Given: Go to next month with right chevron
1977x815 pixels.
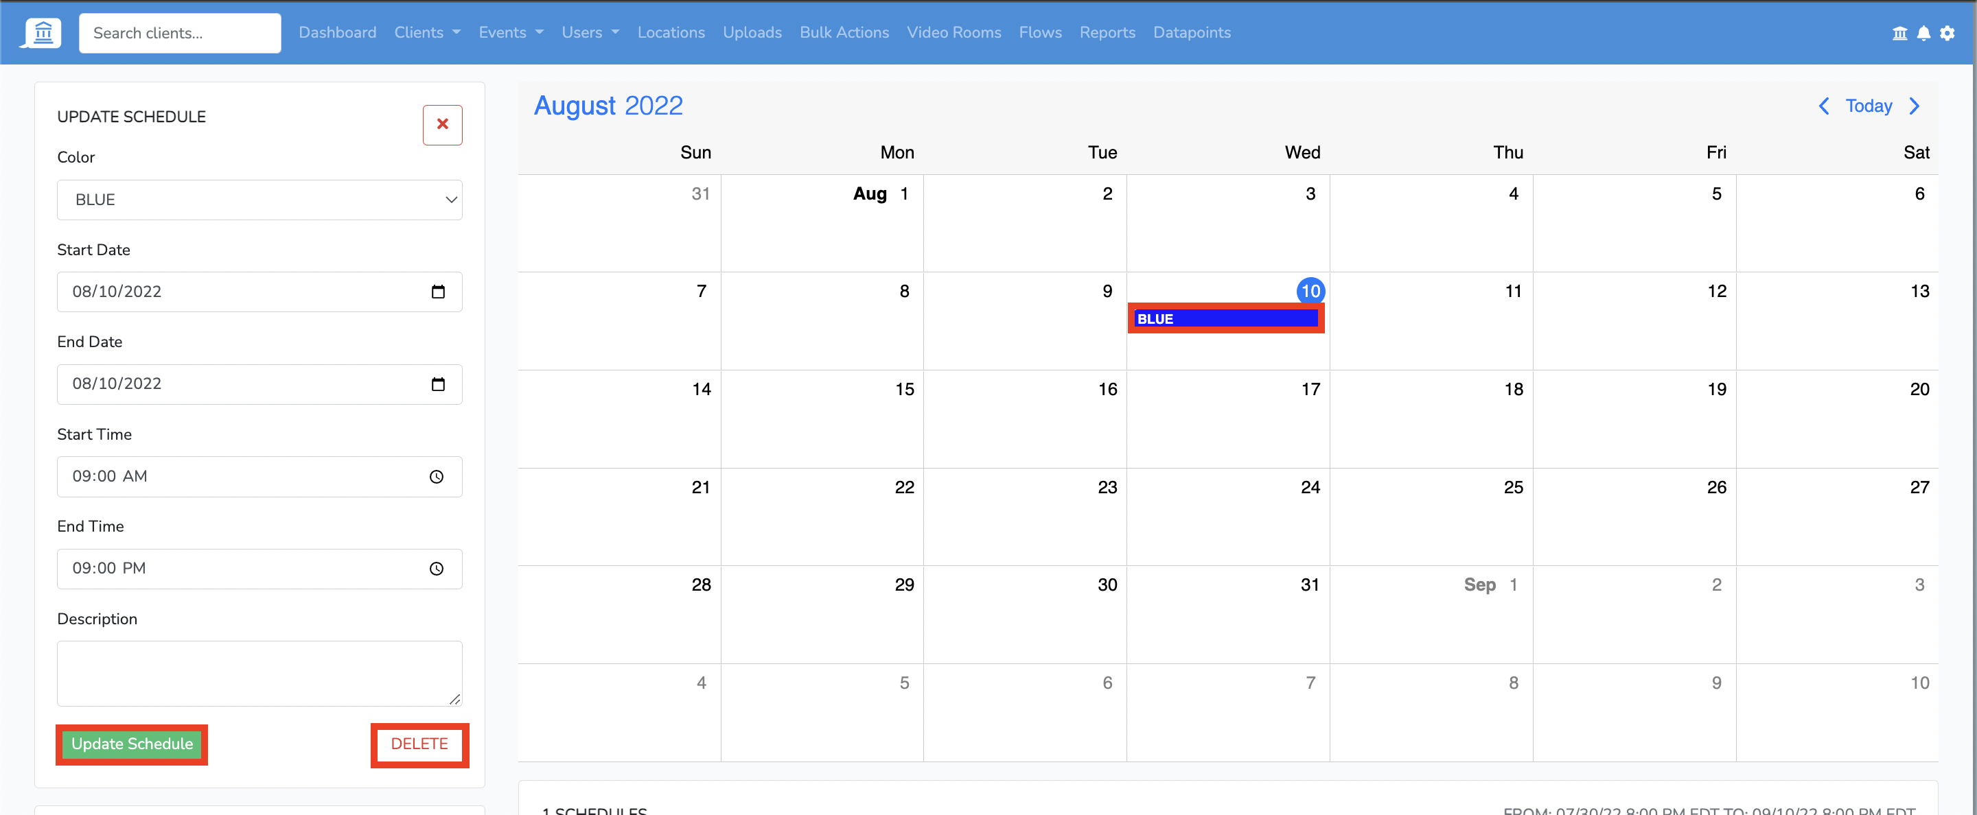Looking at the screenshot, I should (1914, 106).
